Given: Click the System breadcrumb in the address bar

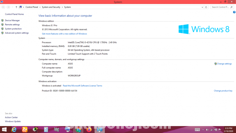Looking at the screenshot, I should click(68, 7).
